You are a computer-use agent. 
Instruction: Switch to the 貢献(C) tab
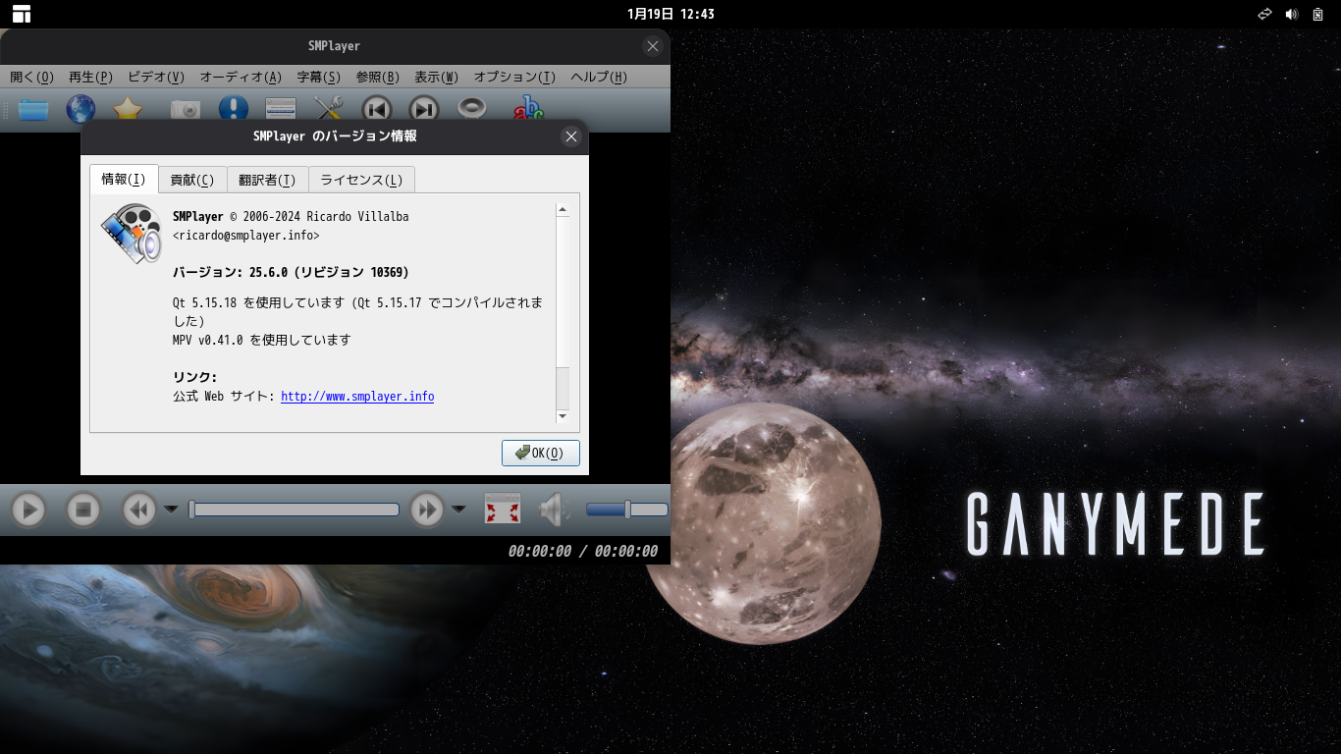click(192, 180)
